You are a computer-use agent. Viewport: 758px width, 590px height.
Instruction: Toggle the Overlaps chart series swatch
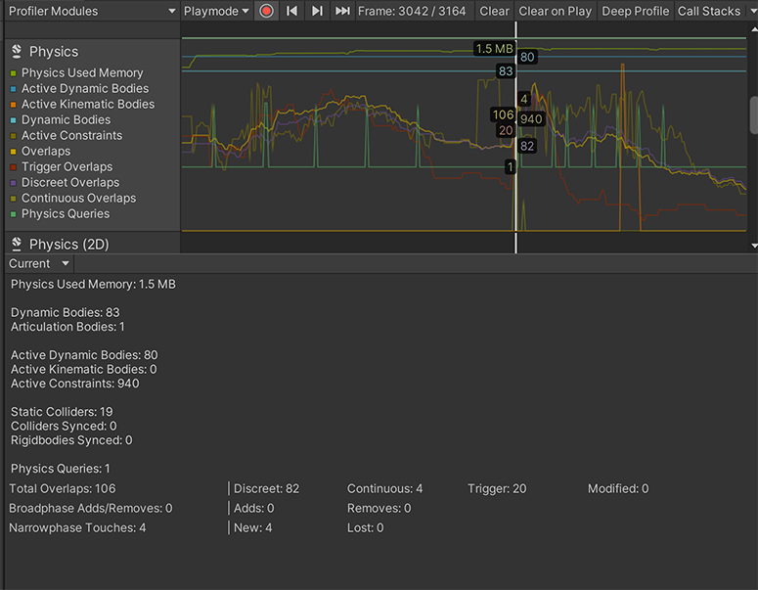click(14, 152)
